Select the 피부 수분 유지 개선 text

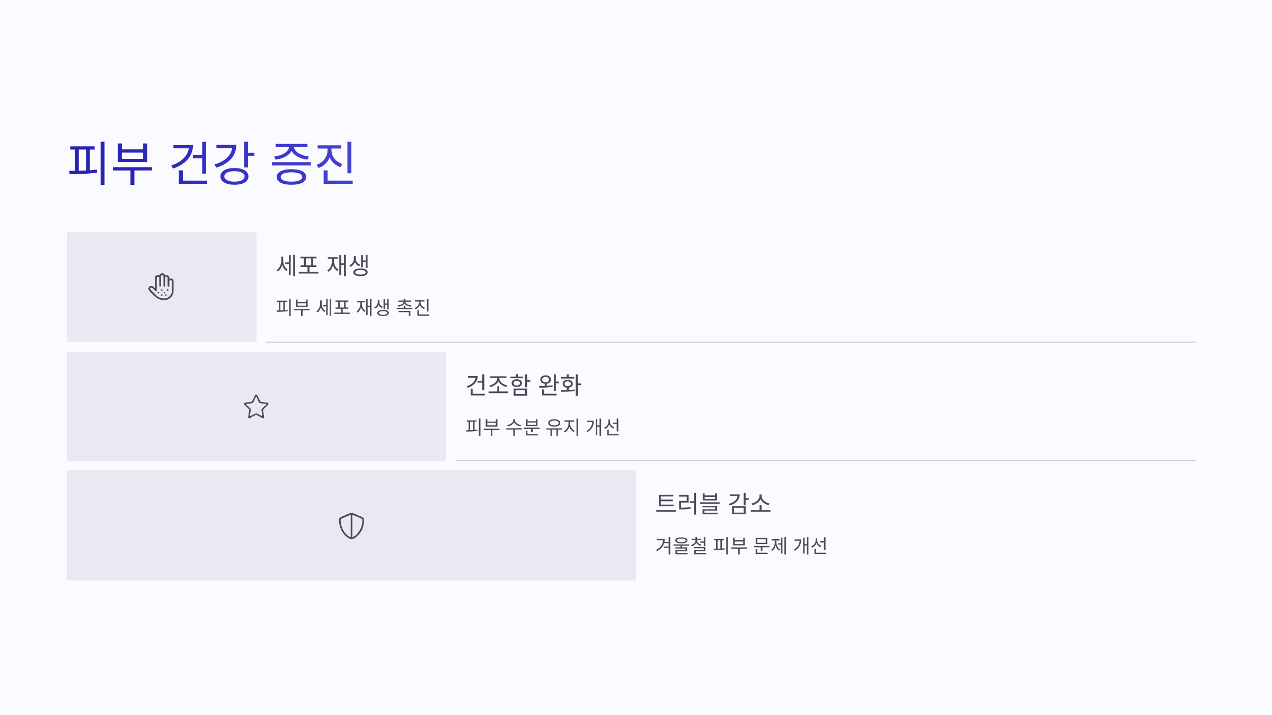pyautogui.click(x=543, y=427)
